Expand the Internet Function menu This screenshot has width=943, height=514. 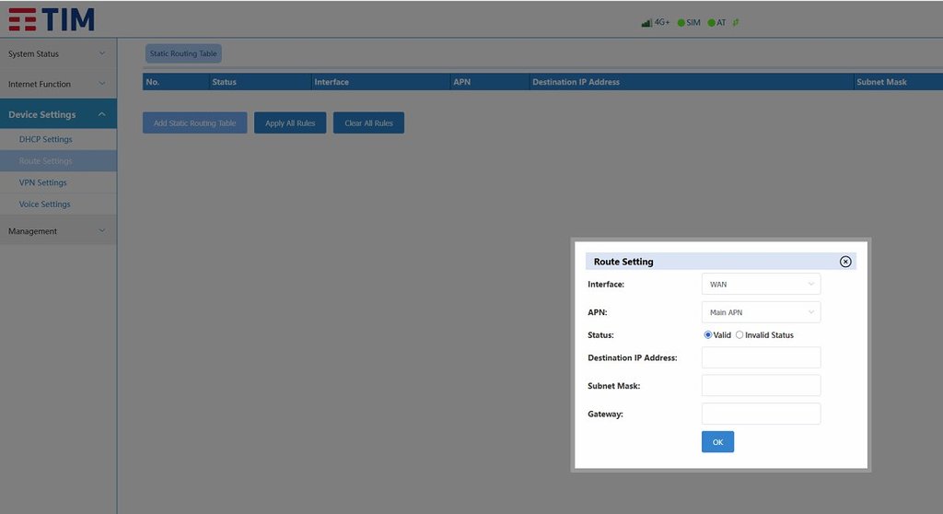point(58,84)
